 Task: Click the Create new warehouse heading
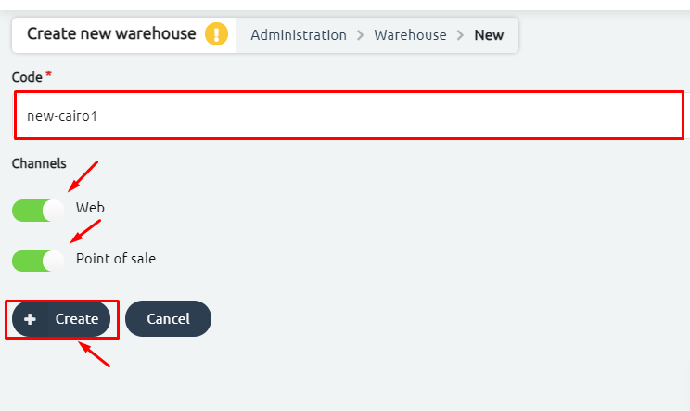(x=111, y=33)
